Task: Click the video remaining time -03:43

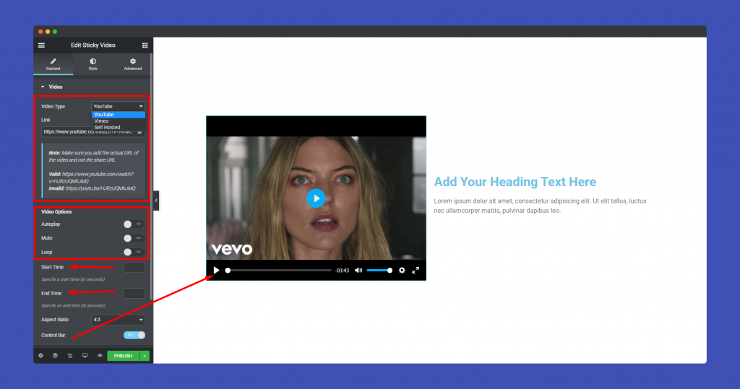Action: click(x=342, y=271)
